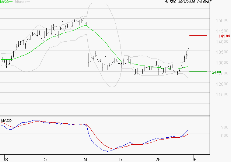This screenshot has height=162, width=231.
Task: Click the 14500 price axis label
Action: (x=222, y=31)
